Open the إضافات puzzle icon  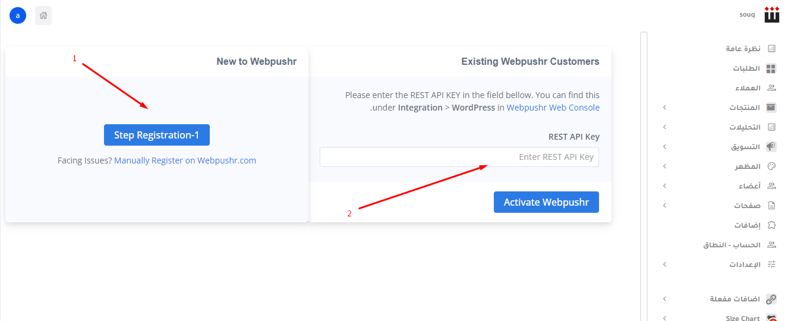(x=771, y=225)
